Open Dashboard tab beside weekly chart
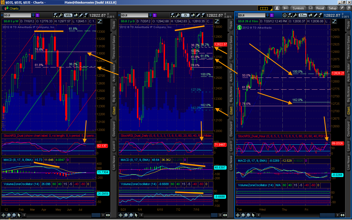 pyautogui.click(x=114, y=129)
